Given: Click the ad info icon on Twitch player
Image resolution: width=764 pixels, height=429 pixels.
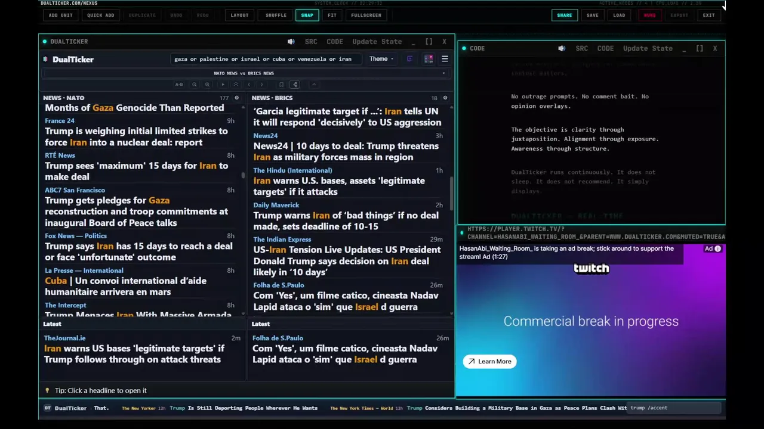Looking at the screenshot, I should 717,249.
